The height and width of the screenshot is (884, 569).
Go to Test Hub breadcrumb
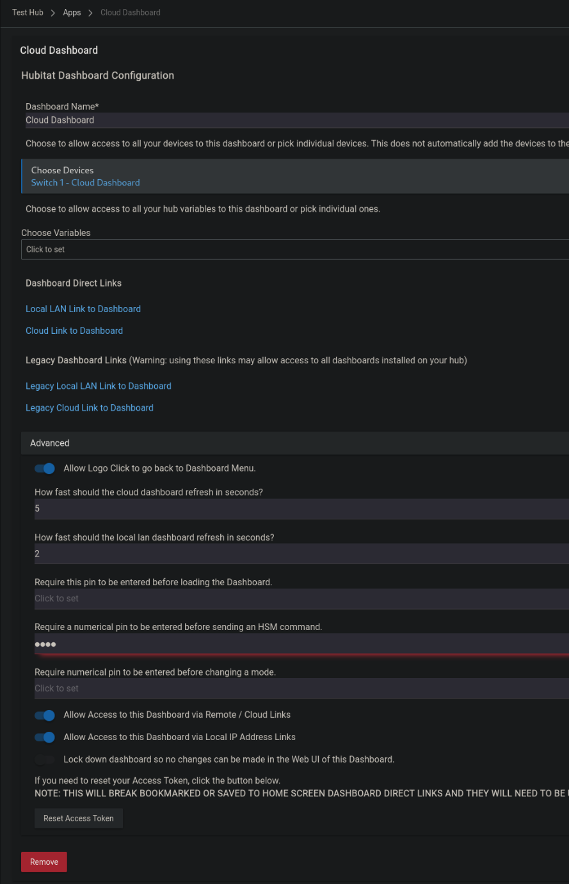[x=28, y=12]
